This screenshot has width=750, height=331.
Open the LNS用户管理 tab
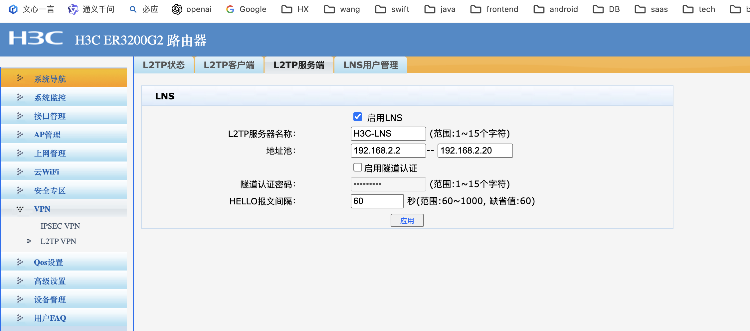pyautogui.click(x=371, y=65)
